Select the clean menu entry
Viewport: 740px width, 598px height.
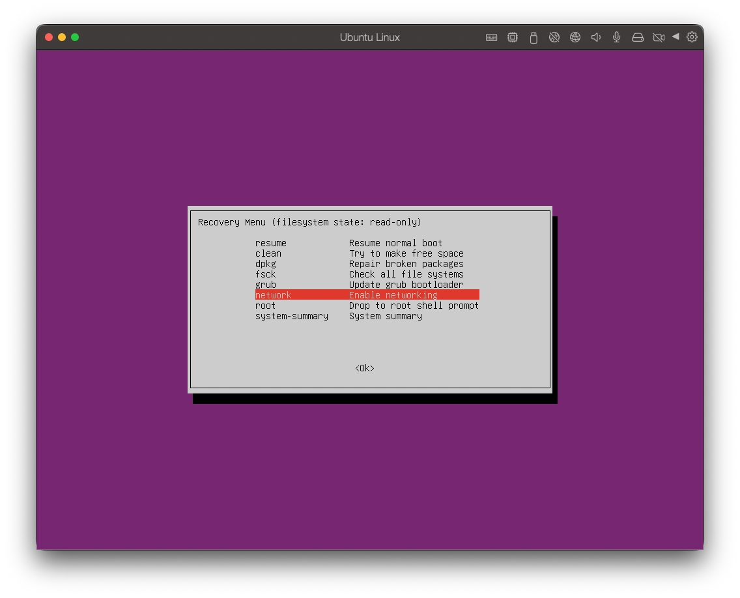367,253
